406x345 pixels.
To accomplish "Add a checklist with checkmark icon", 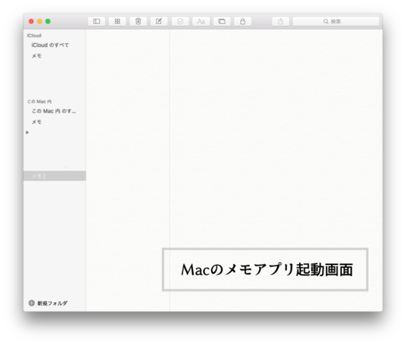I will [x=180, y=21].
